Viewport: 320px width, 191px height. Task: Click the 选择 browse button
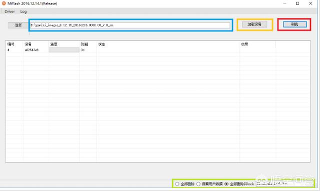[18, 25]
